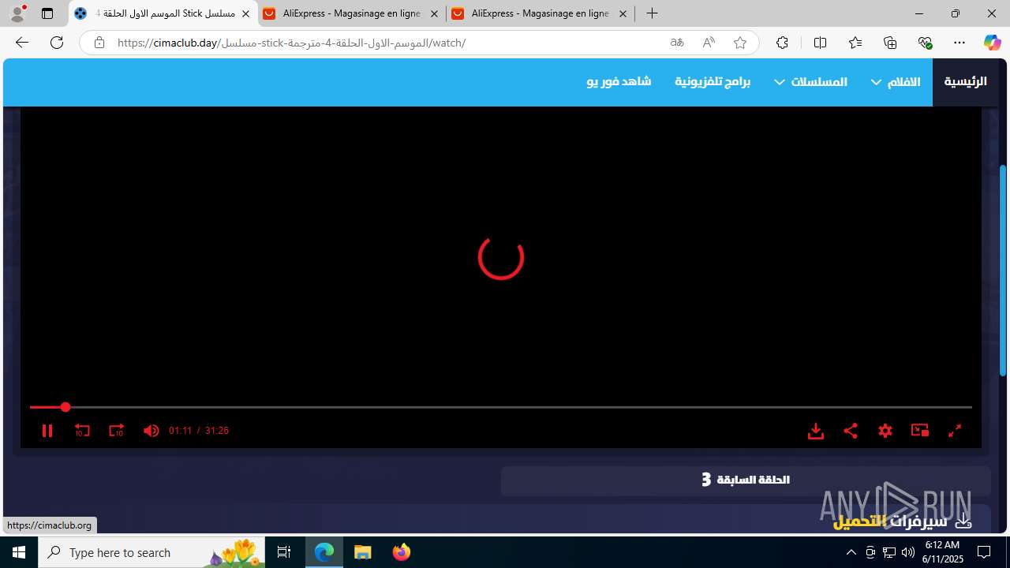Click the browser back arrow
Screen dimensions: 1010x568
pos(22,43)
